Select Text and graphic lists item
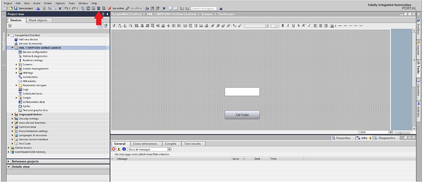Image resolution: width=424 pixels, height=184 pixels. tap(35, 110)
